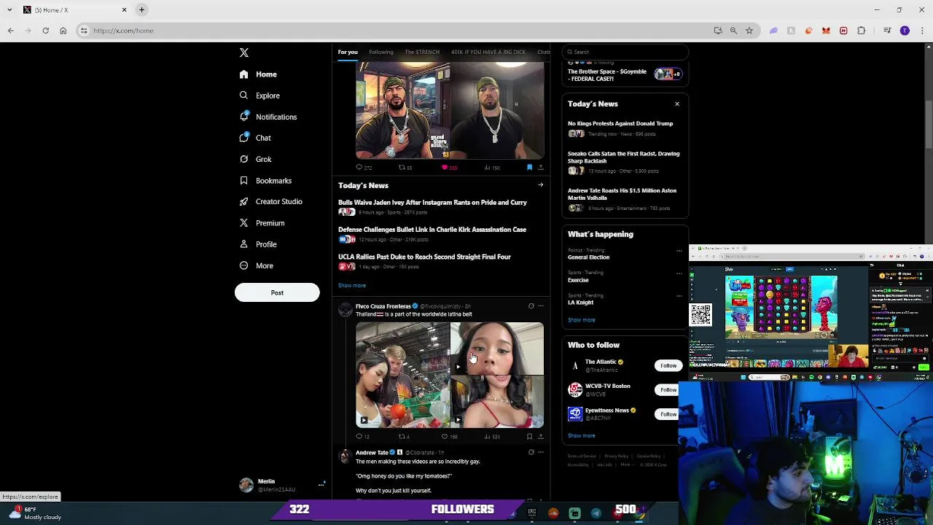933x525 pixels.
Task: Open a new browser tab
Action: 142,9
